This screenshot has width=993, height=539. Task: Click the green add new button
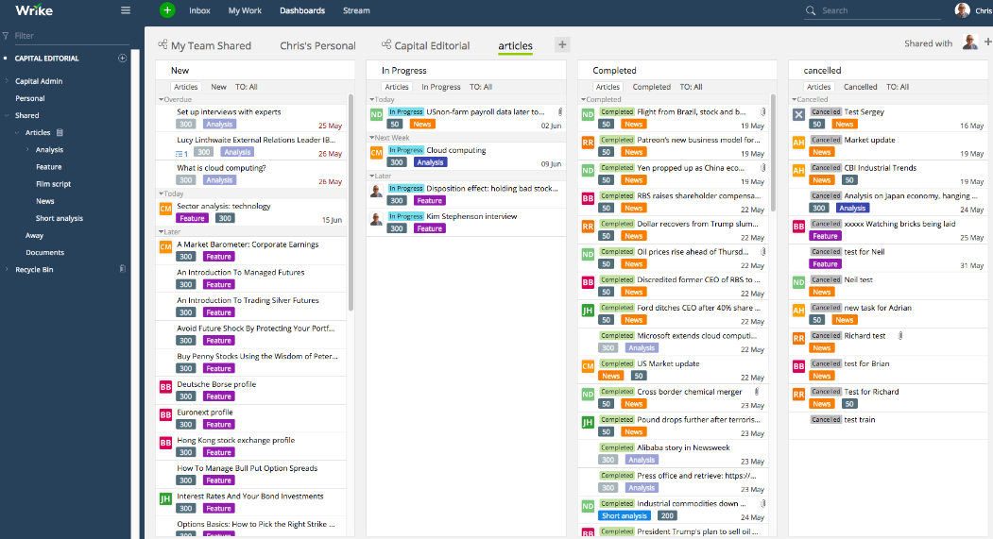click(x=167, y=10)
